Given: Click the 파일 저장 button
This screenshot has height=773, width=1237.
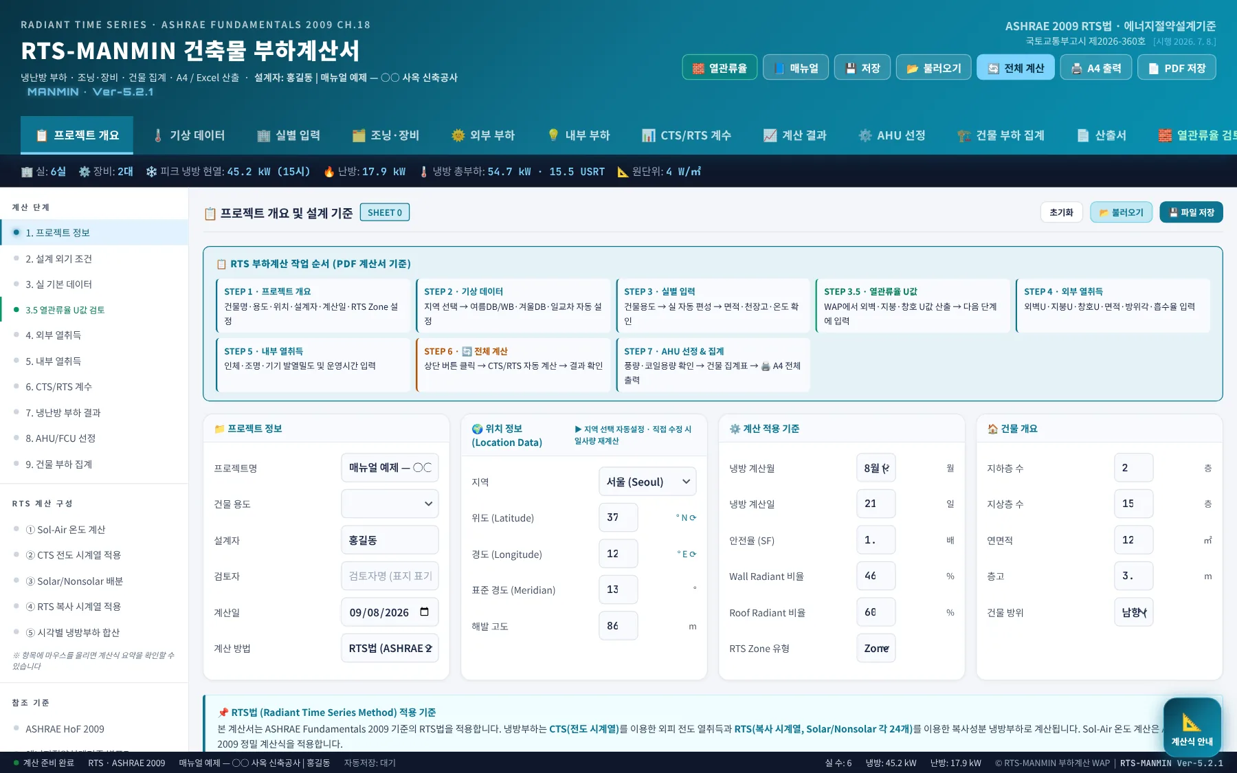Looking at the screenshot, I should pyautogui.click(x=1191, y=212).
